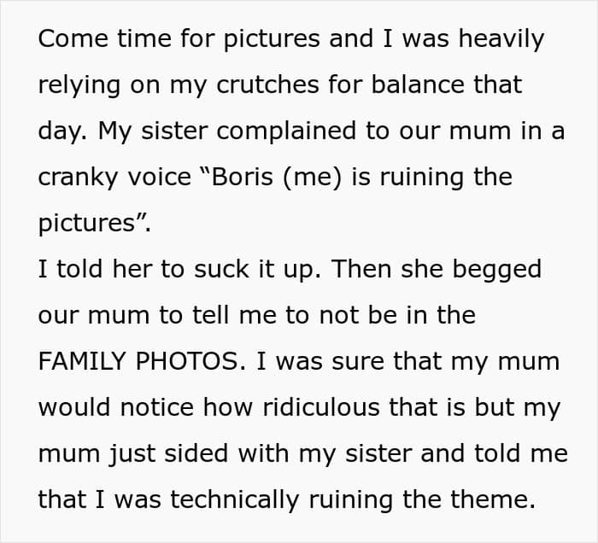Image resolution: width=598 pixels, height=543 pixels.
Task: Click the word "voice" after "cranky"
Action: (159, 177)
